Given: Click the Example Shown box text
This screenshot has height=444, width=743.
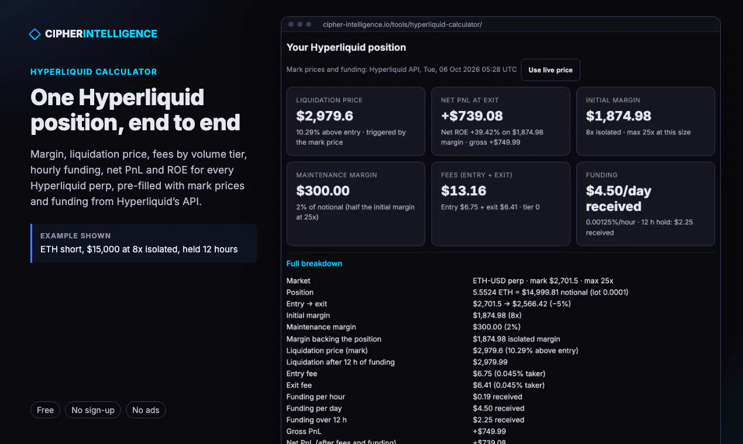Looking at the screenshot, I should point(139,249).
